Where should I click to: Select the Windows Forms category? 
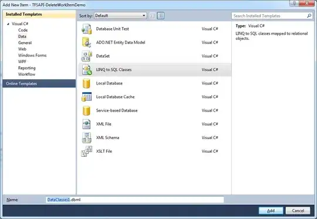point(32,55)
